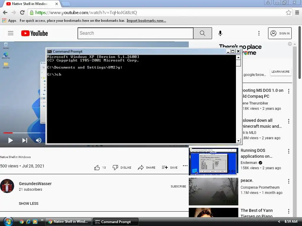Click the DISLIKE thumbs down button
The height and width of the screenshot is (226, 302).
tap(122, 167)
